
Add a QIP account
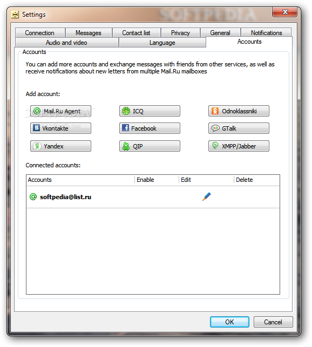(x=150, y=146)
